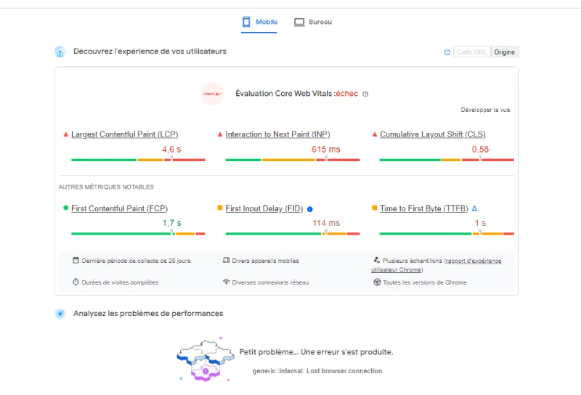Expand the view with Développer la vue
The height and width of the screenshot is (395, 581).
point(485,110)
